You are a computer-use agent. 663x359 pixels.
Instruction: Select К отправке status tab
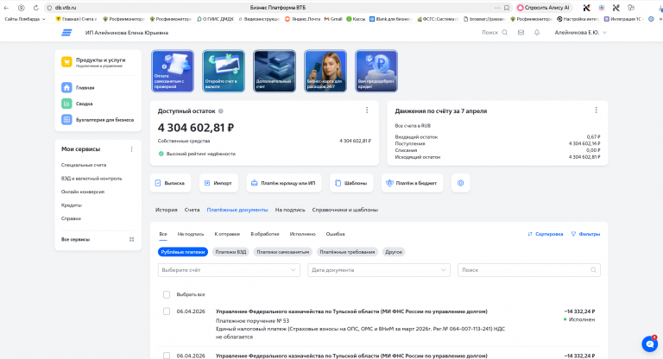(227, 234)
